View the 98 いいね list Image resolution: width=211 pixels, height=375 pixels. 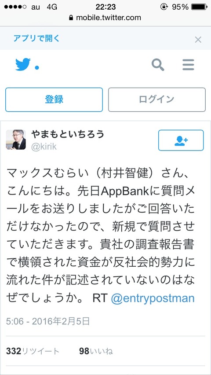click(96, 351)
